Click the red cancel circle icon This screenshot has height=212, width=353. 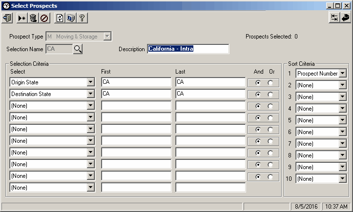pyautogui.click(x=44, y=18)
